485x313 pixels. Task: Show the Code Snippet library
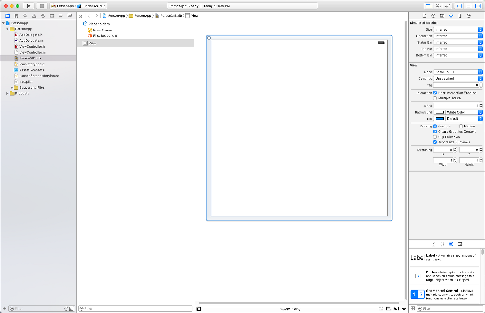pyautogui.click(x=442, y=244)
